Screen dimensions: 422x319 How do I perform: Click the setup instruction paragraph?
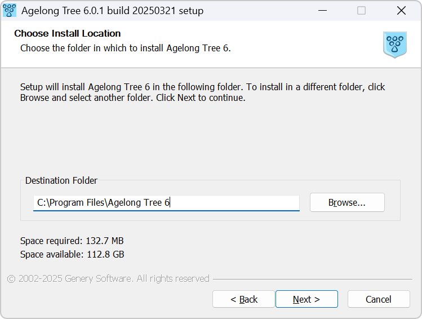click(x=202, y=92)
